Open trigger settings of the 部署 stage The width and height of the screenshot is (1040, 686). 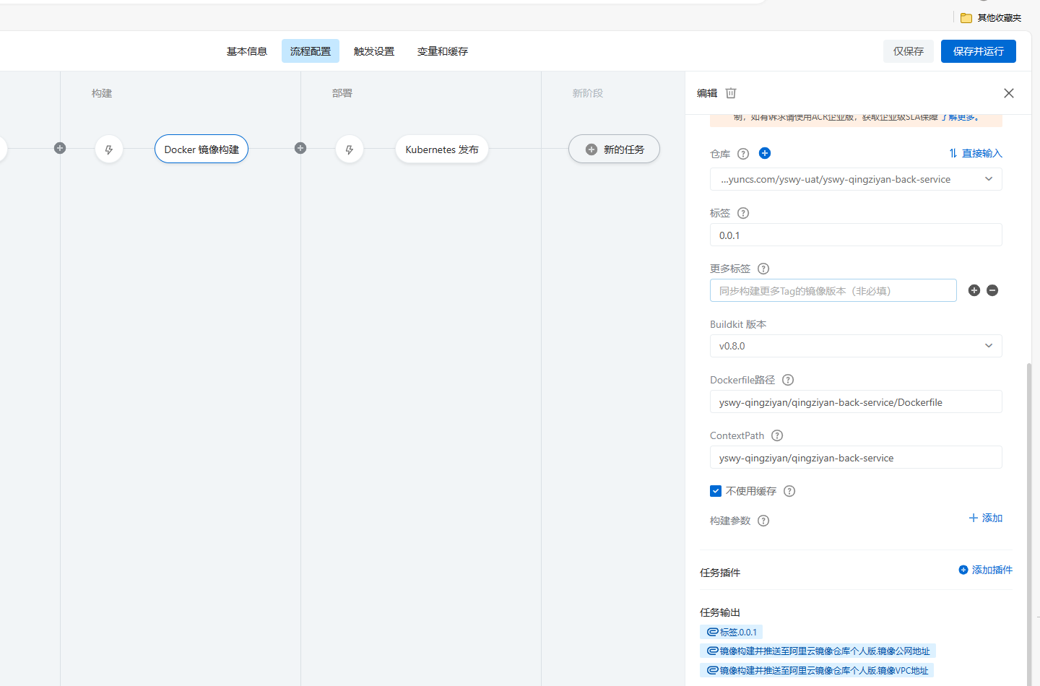click(350, 149)
